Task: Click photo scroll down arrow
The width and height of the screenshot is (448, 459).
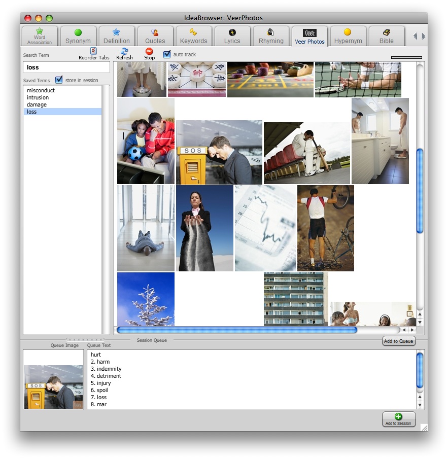Action: 420,322
